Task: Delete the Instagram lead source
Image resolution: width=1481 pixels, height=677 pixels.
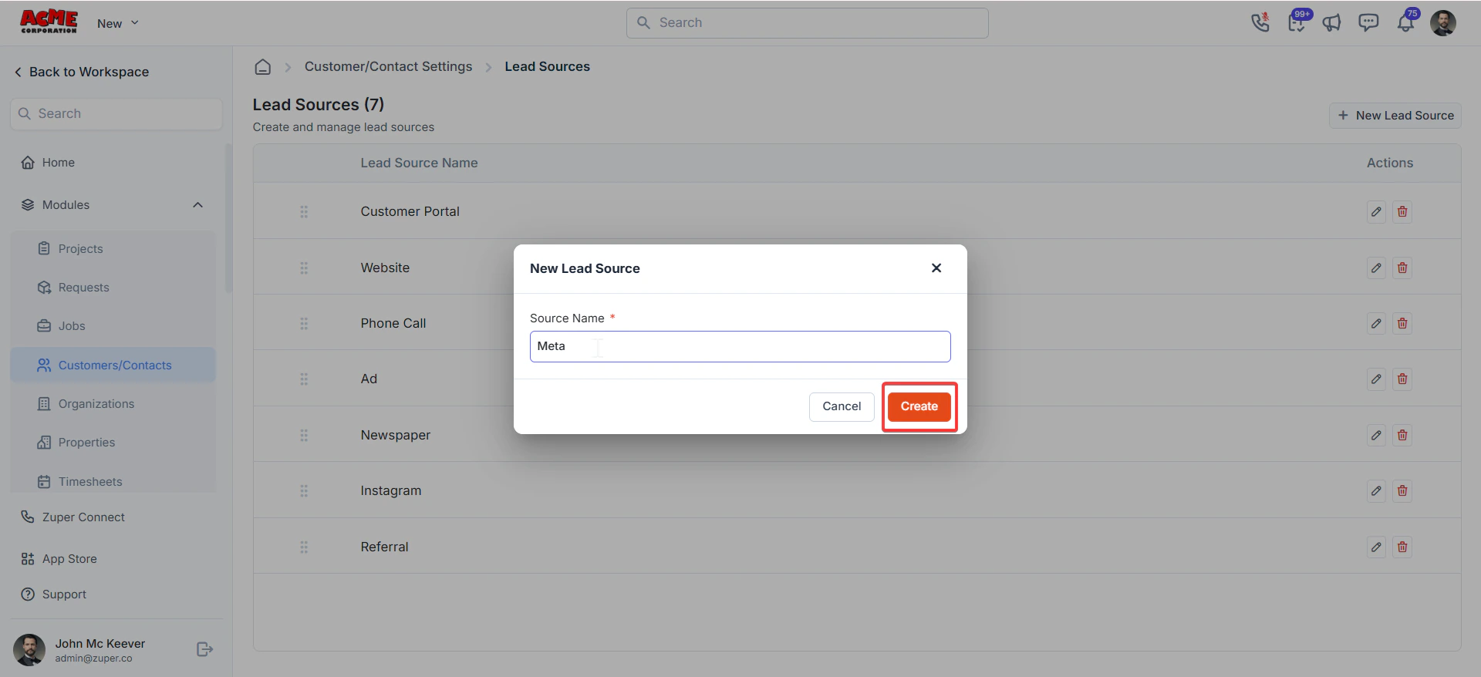Action: pos(1402,490)
